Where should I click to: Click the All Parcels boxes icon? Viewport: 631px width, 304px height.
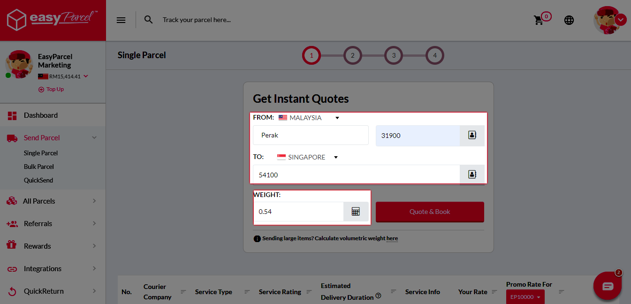point(12,201)
